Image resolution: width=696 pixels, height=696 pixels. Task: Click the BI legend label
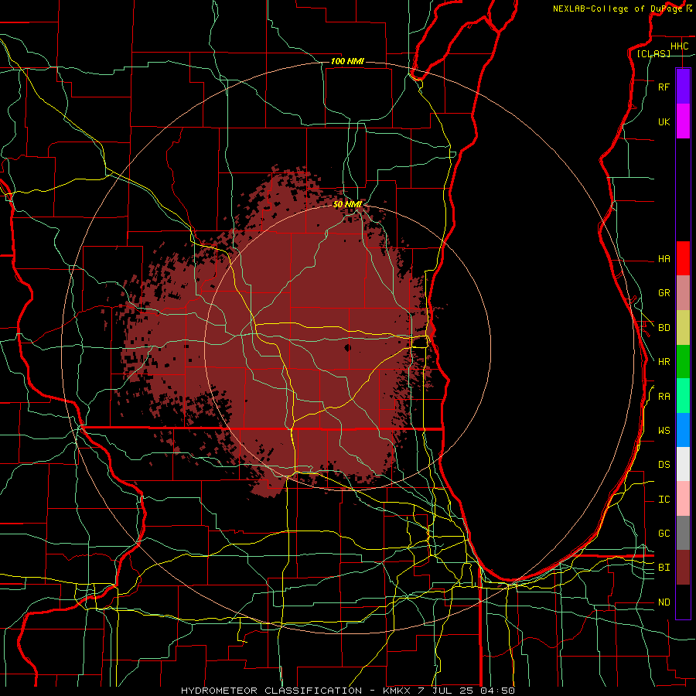(664, 568)
